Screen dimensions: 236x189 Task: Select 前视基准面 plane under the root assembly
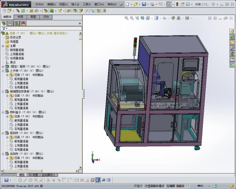pyautogui.click(x=17, y=50)
